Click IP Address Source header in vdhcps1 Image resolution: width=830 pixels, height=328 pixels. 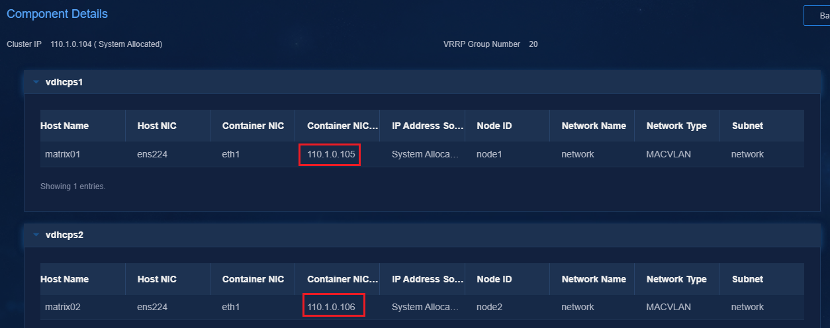coord(426,126)
